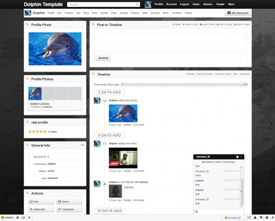Click the Subscribe button in Actions
This screenshot has height=221, width=275.
point(41,209)
